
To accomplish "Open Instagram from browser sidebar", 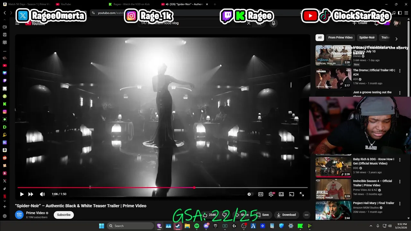I will point(4,112).
